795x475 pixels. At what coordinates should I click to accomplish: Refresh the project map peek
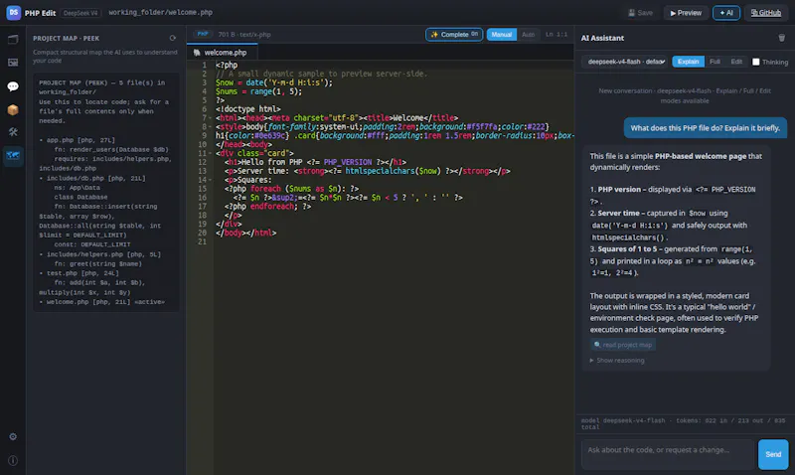click(x=173, y=38)
